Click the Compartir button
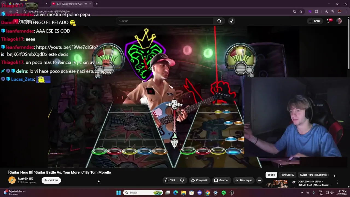Screen dimensions: 350x197 (x=199, y=180)
